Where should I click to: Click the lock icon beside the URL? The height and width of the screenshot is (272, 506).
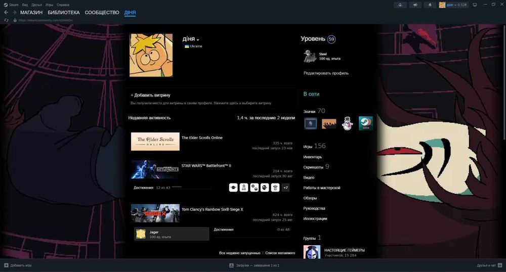point(15,20)
